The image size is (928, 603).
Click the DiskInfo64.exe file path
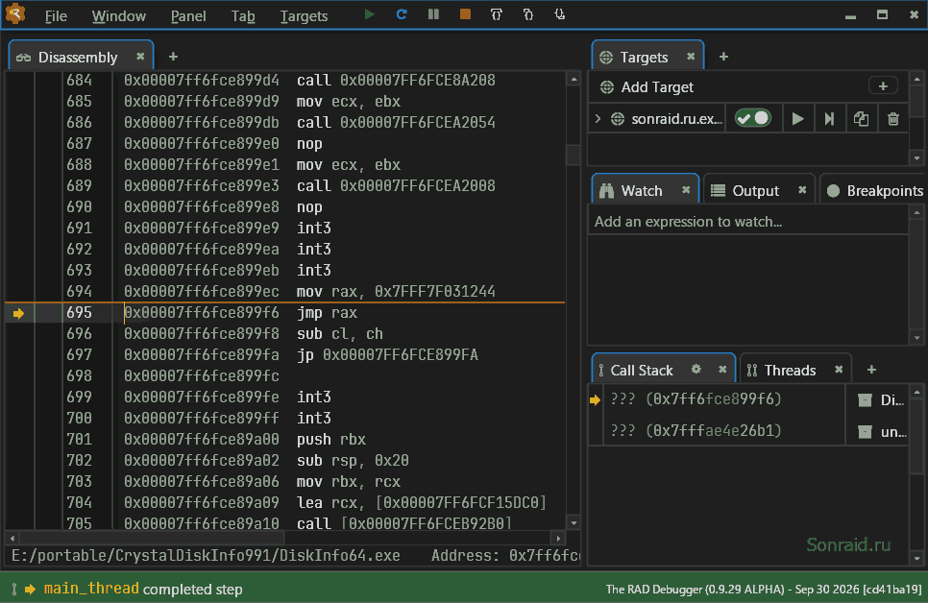point(206,556)
